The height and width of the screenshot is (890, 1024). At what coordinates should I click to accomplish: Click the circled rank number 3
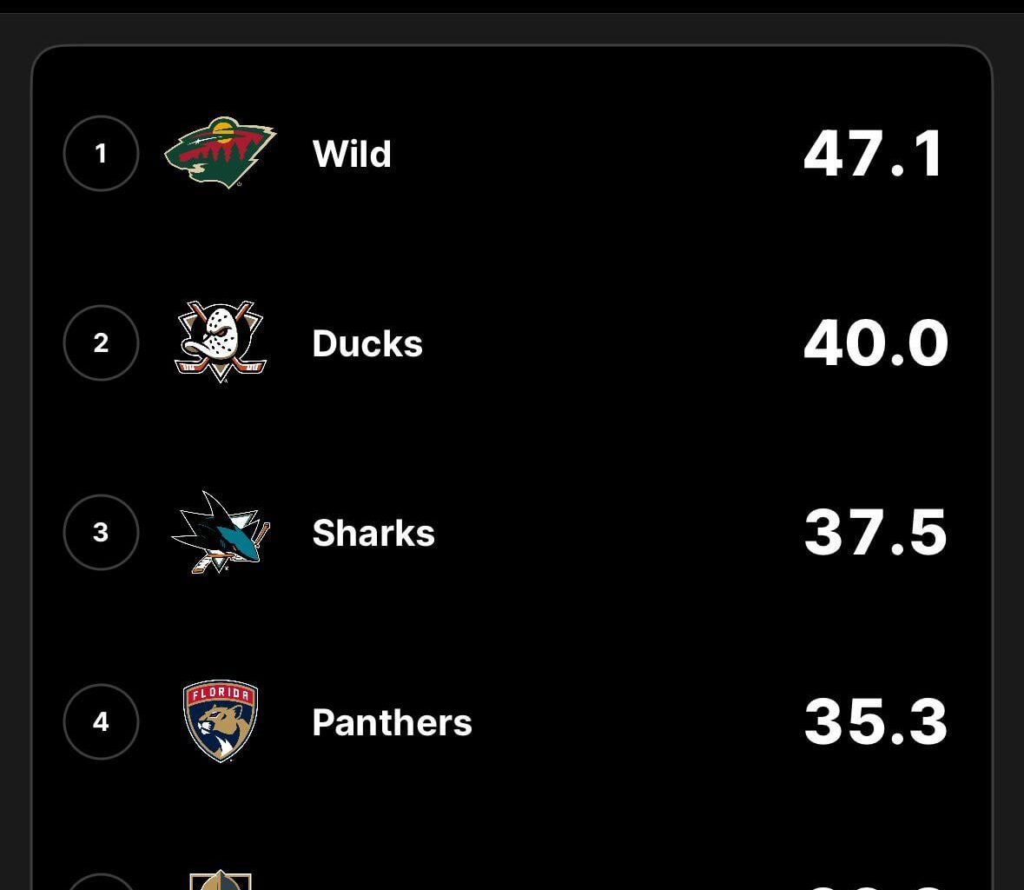coord(101,532)
